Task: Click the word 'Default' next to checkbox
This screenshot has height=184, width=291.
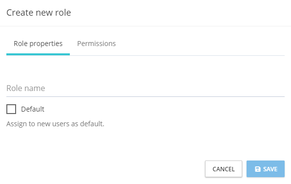Action: 33,109
